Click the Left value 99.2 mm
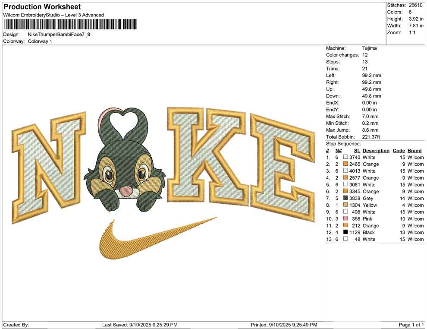The height and width of the screenshot is (329, 427). coord(372,75)
